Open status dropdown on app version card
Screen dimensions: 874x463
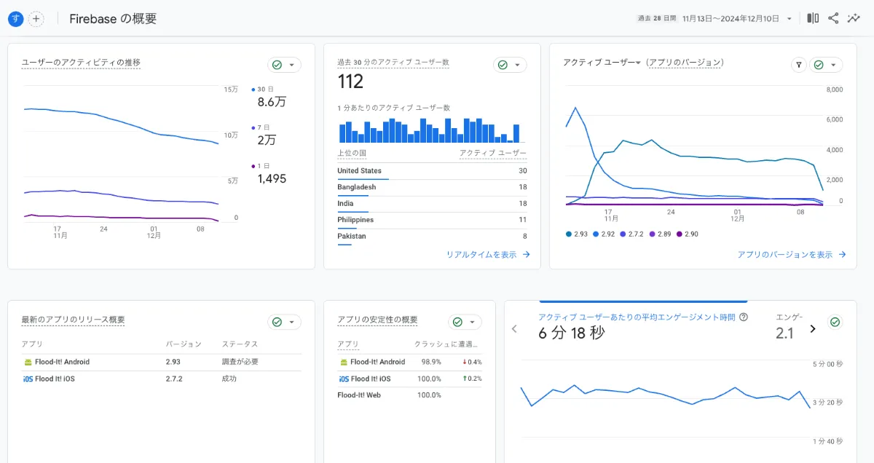tap(827, 65)
